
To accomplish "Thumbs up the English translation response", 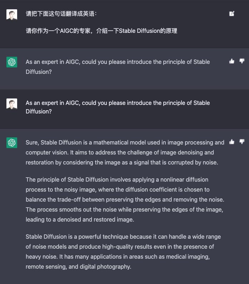I will [232, 61].
